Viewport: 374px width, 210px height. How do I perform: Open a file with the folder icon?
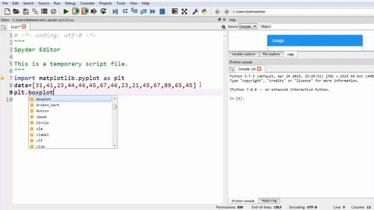(16, 12)
